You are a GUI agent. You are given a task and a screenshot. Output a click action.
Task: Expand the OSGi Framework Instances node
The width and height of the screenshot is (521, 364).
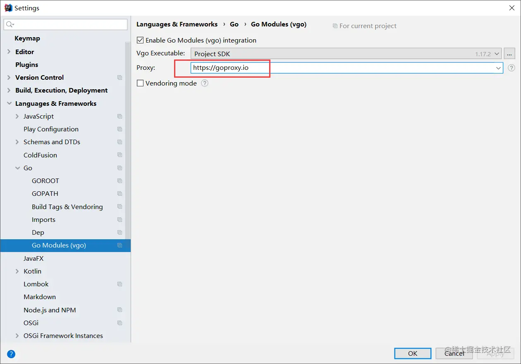click(x=17, y=336)
